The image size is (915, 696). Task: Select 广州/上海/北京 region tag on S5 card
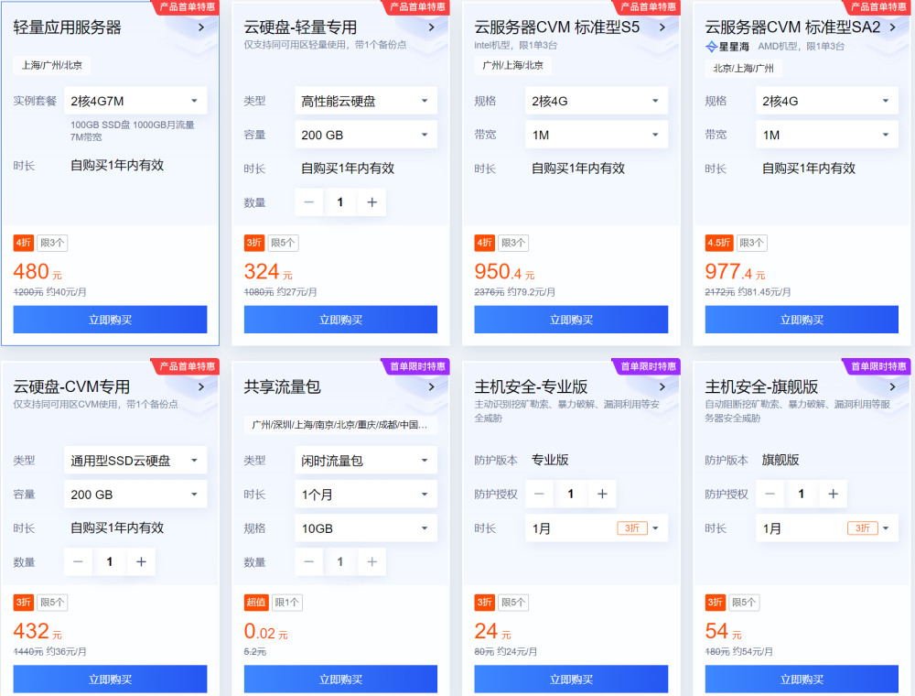click(512, 65)
